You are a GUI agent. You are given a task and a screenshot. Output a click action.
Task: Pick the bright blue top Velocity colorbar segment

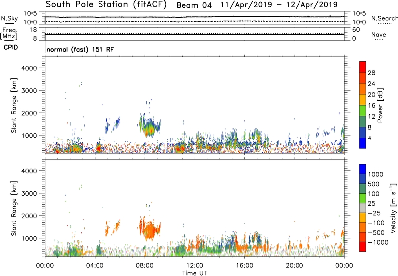pos(363,169)
